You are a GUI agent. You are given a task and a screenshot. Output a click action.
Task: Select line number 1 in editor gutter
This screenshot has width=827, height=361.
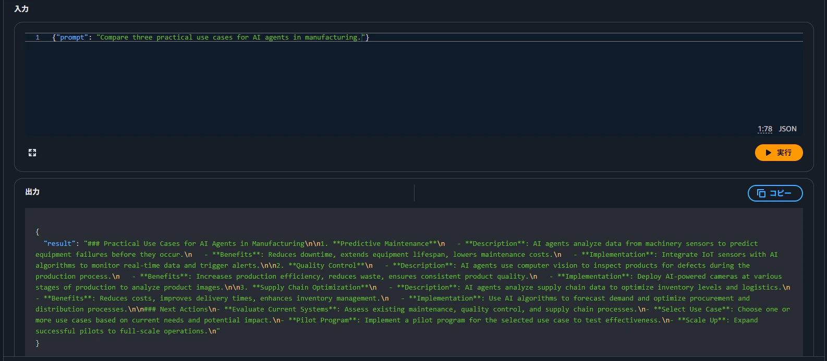coord(38,38)
